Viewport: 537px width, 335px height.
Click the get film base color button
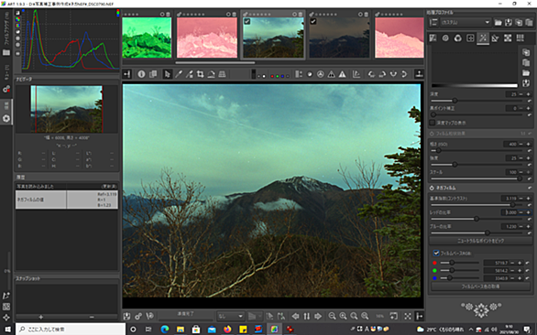(480, 286)
